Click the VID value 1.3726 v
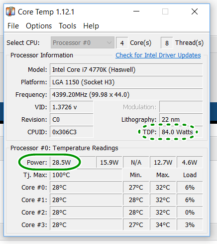Image resolution: width=217 pixels, height=244 pixels. [72, 107]
